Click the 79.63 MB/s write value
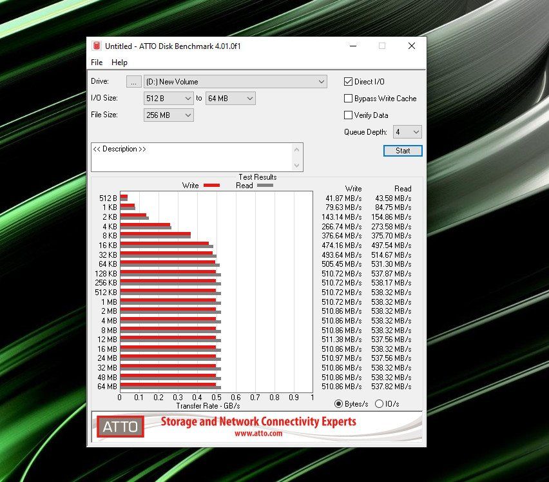 coord(343,207)
